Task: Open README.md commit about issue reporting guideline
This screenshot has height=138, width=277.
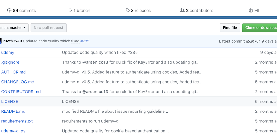Action: click(x=115, y=111)
